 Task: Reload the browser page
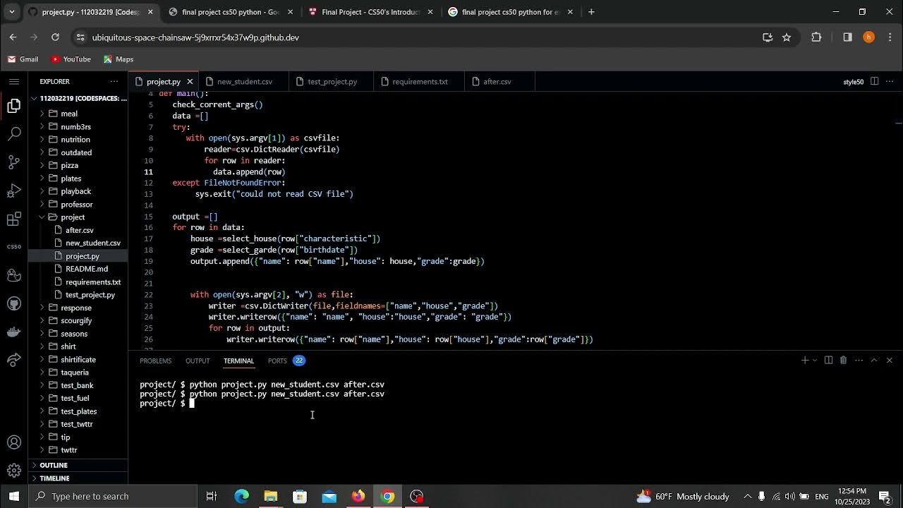tap(55, 37)
